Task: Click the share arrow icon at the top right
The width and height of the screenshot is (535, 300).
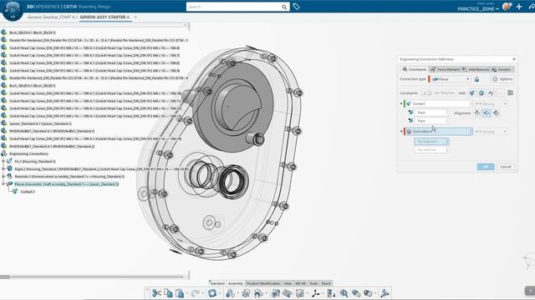Action: [x=532, y=7]
